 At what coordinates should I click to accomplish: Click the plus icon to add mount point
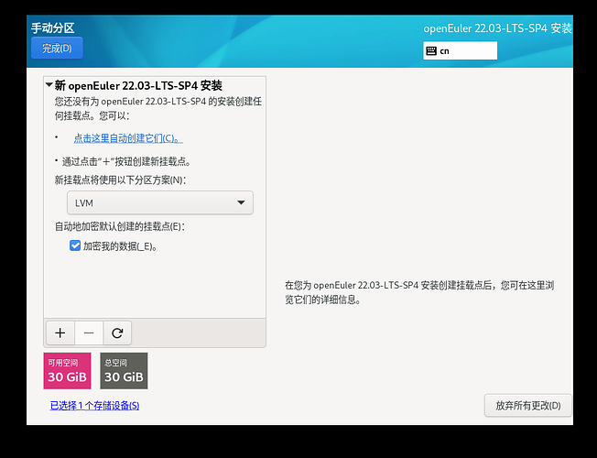click(60, 333)
